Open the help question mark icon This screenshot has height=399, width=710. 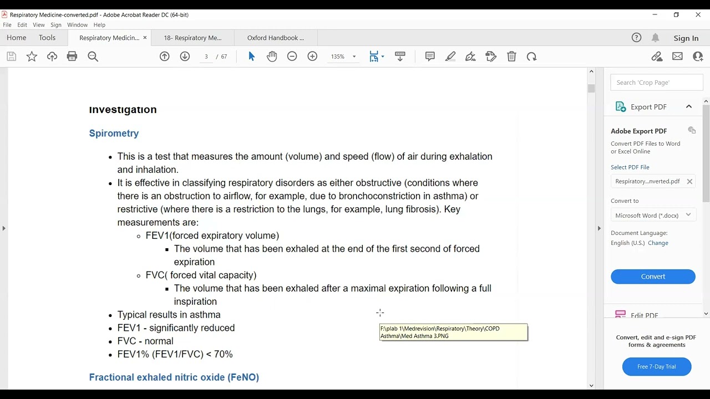tap(637, 38)
